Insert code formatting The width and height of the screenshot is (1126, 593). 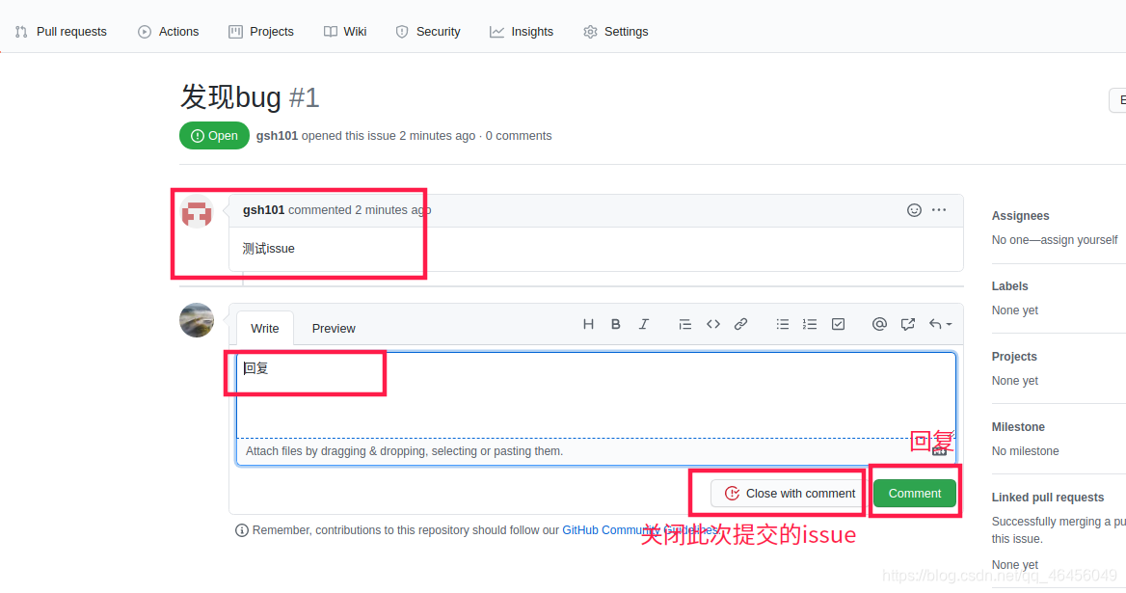pyautogui.click(x=713, y=325)
